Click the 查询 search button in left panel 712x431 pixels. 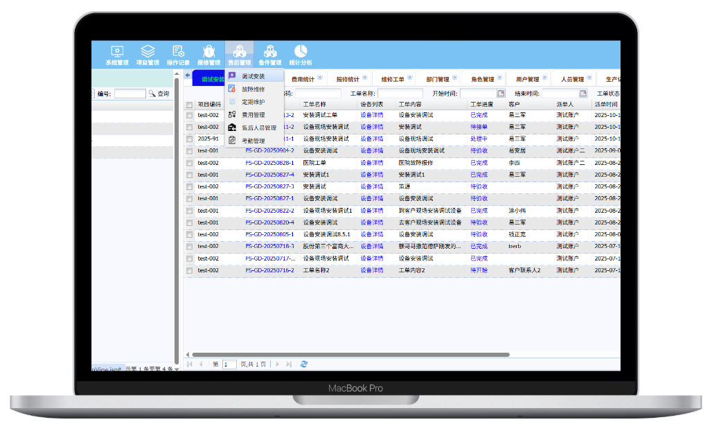point(160,94)
